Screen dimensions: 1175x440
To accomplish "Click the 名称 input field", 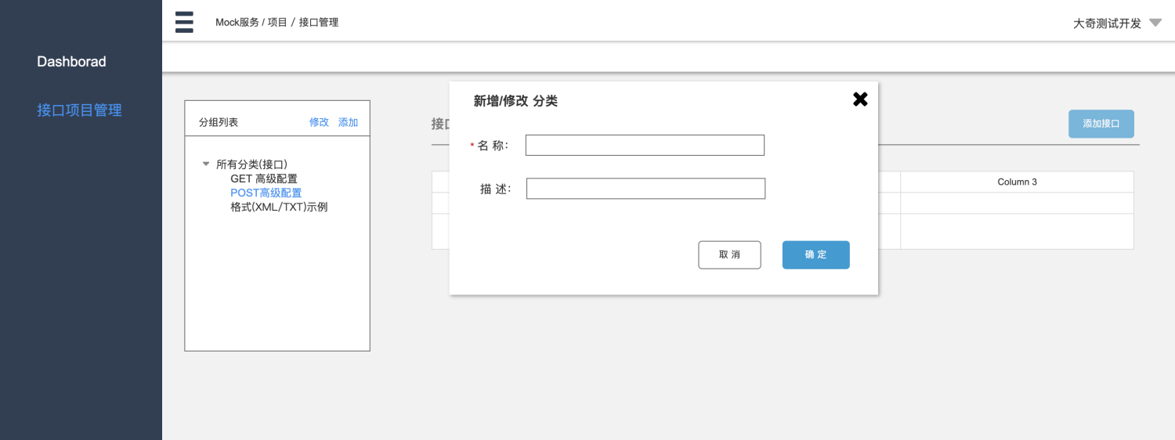I will point(645,145).
